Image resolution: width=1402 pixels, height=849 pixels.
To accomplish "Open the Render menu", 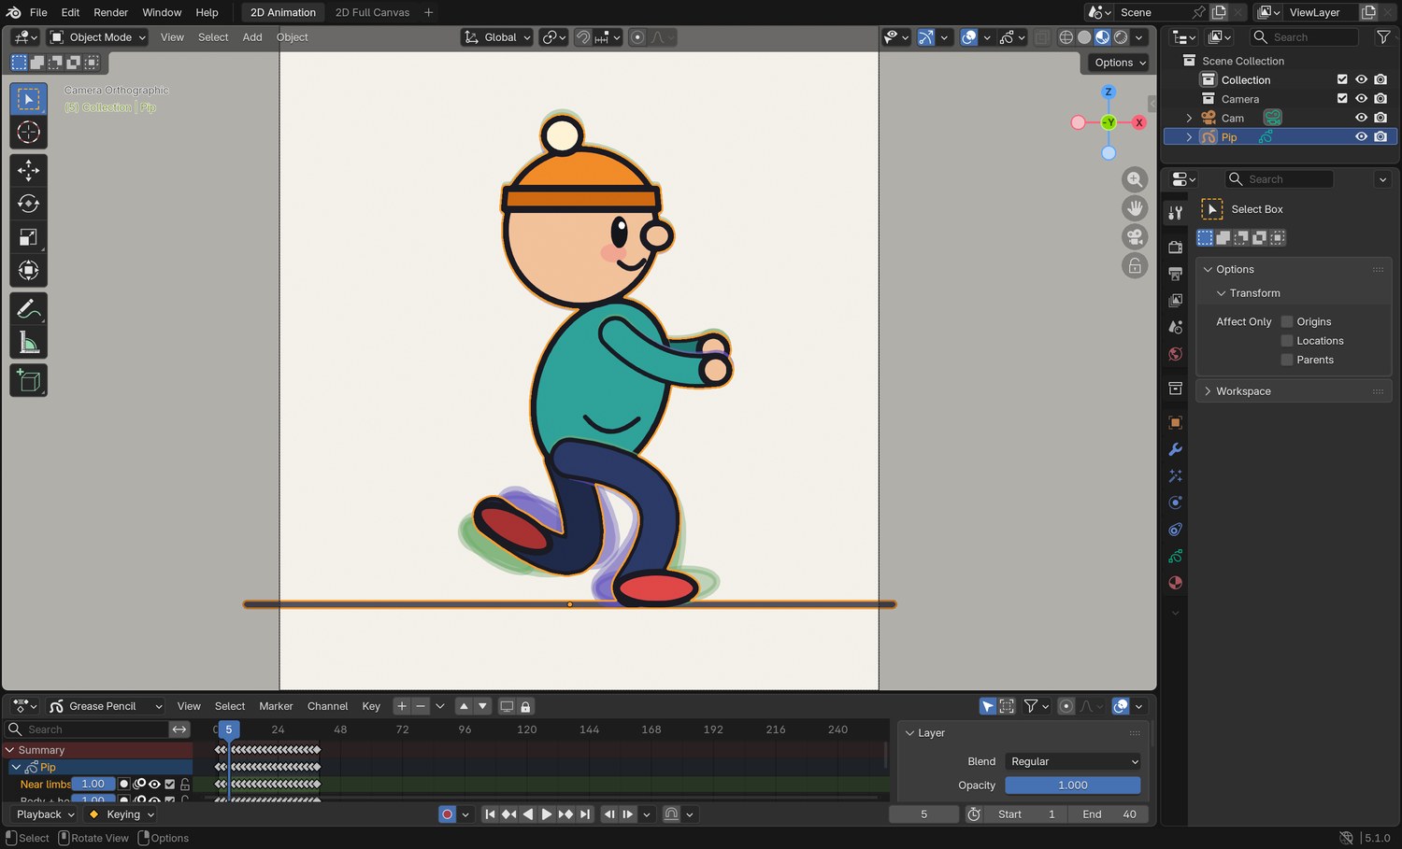I will pos(110,12).
